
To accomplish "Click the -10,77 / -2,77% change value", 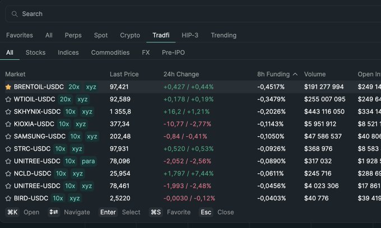I will point(187,124).
